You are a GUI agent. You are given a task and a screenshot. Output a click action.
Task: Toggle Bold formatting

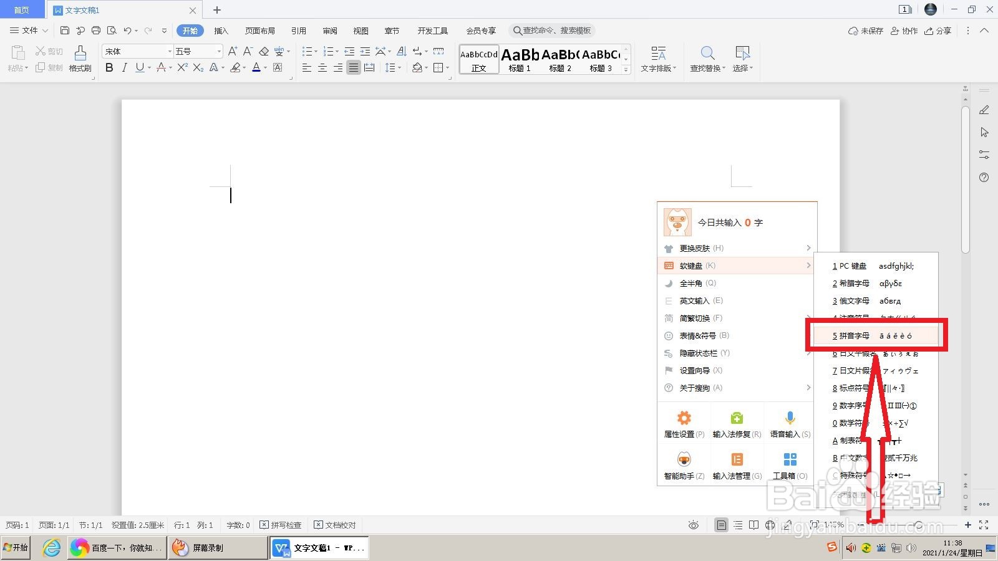[109, 67]
